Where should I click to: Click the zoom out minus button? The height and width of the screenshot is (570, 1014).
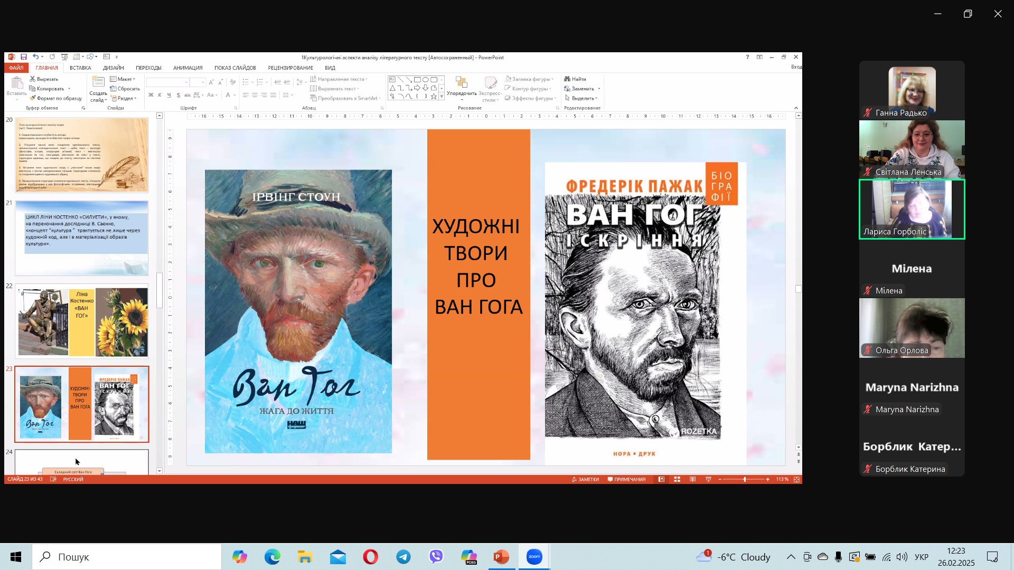point(720,479)
